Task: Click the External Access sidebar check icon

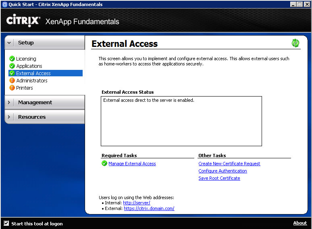Action: click(12, 73)
